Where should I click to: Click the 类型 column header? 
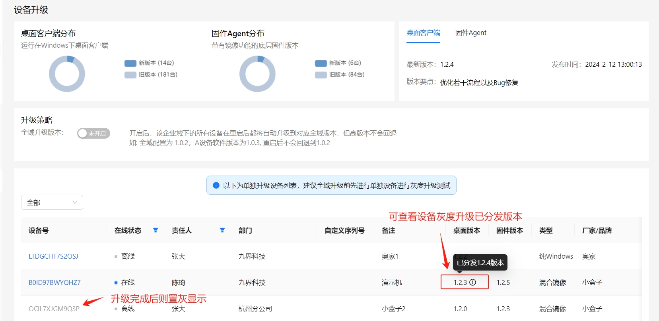pos(546,230)
